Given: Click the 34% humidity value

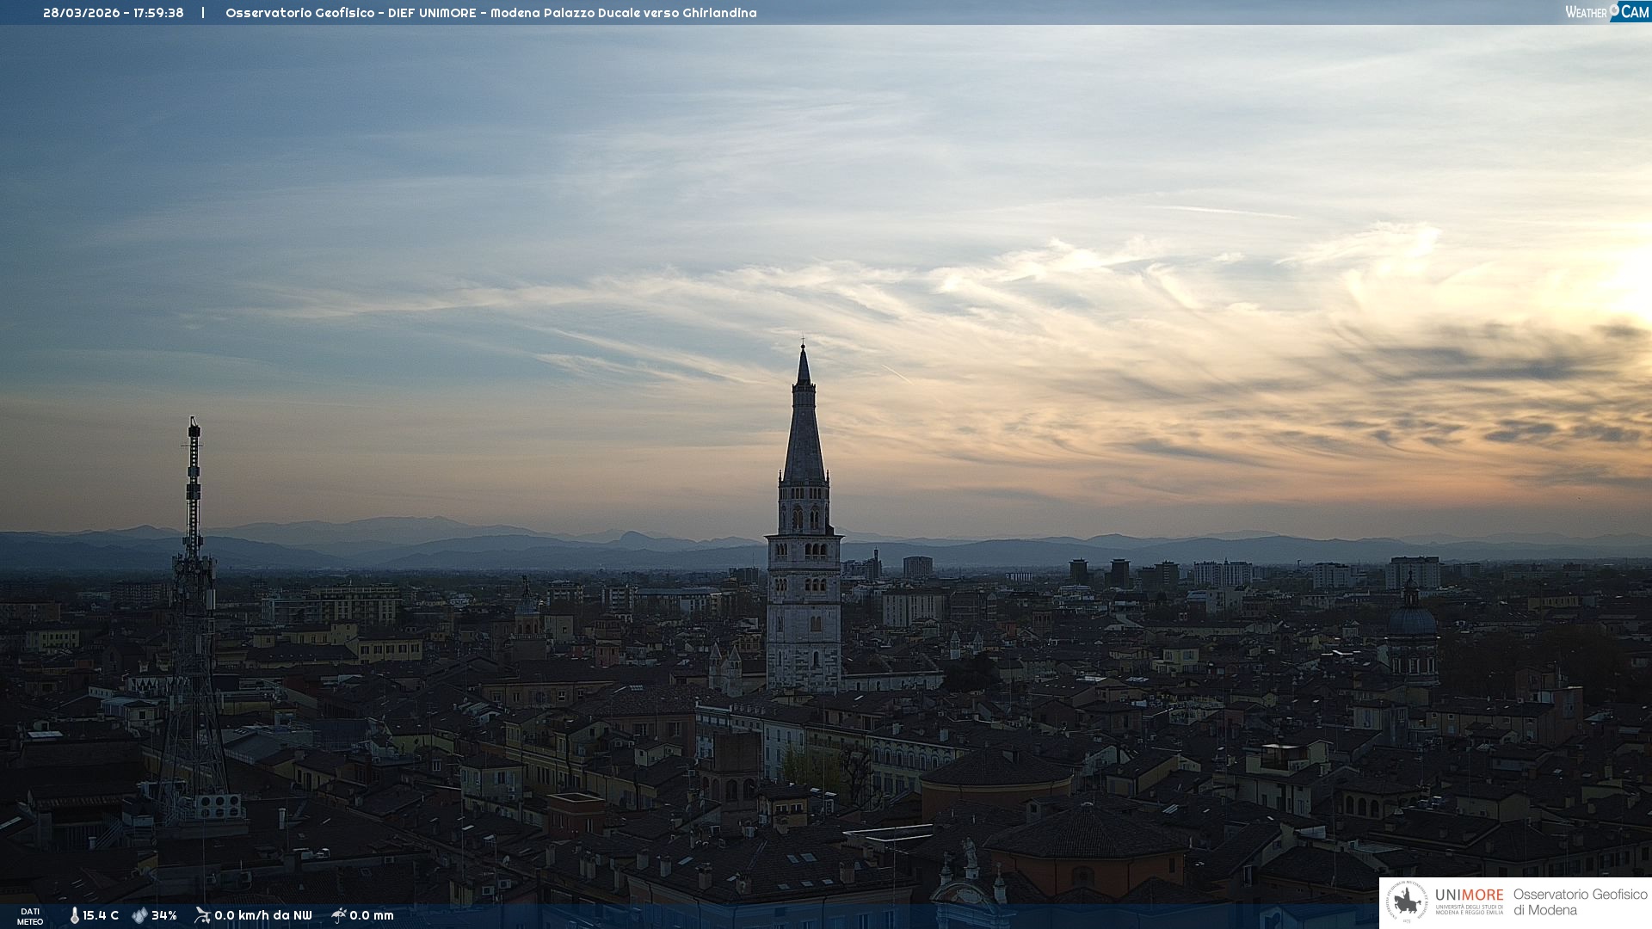Looking at the screenshot, I should click(x=164, y=916).
